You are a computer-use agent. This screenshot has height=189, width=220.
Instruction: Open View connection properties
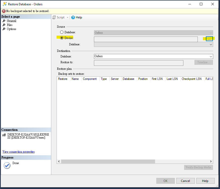click(x=18, y=152)
